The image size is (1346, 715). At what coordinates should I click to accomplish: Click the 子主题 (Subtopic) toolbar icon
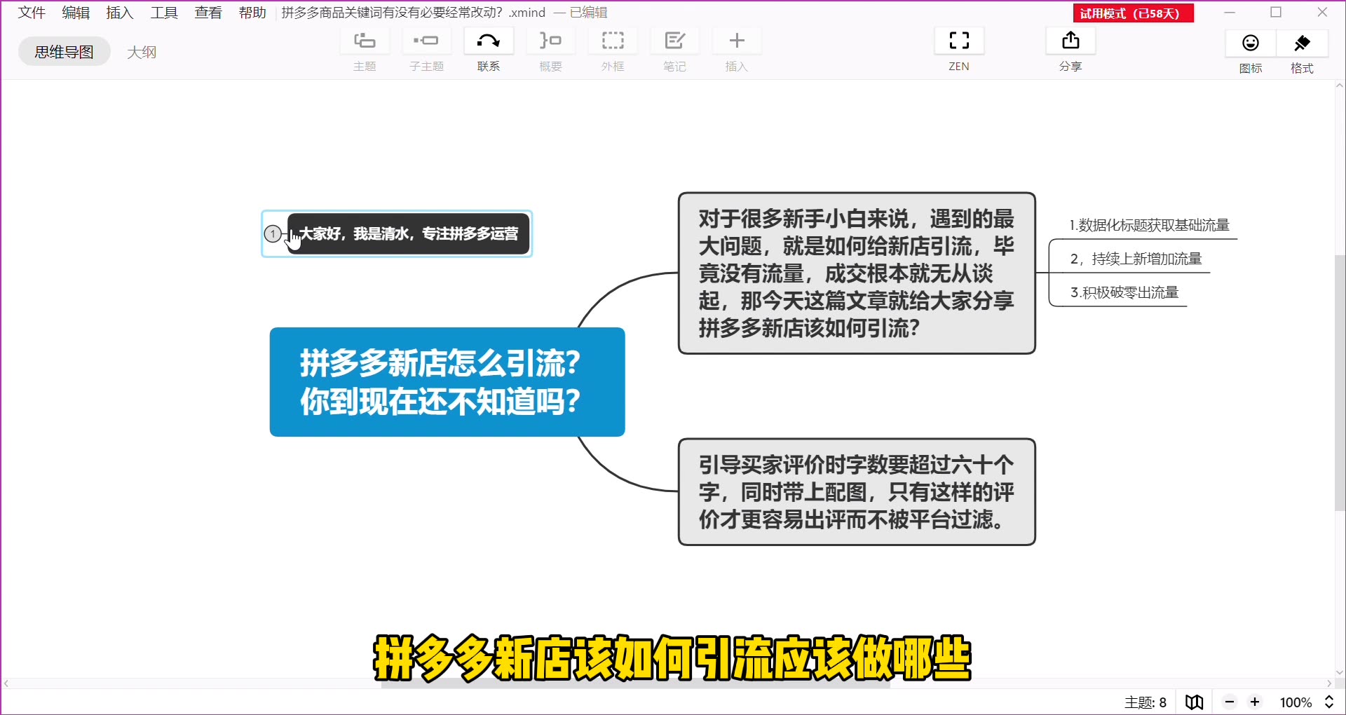coord(426,41)
